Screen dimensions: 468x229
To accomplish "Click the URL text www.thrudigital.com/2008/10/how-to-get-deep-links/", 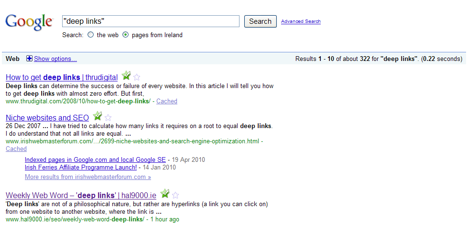I will (x=78, y=101).
